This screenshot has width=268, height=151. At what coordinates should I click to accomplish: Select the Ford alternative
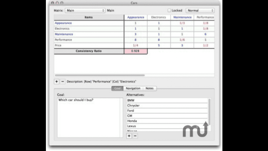click(x=167, y=111)
